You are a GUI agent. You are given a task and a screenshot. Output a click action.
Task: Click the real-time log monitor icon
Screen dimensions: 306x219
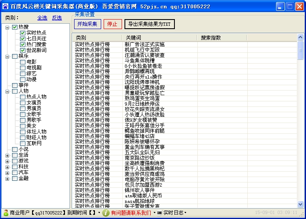pyautogui.click(x=159, y=213)
